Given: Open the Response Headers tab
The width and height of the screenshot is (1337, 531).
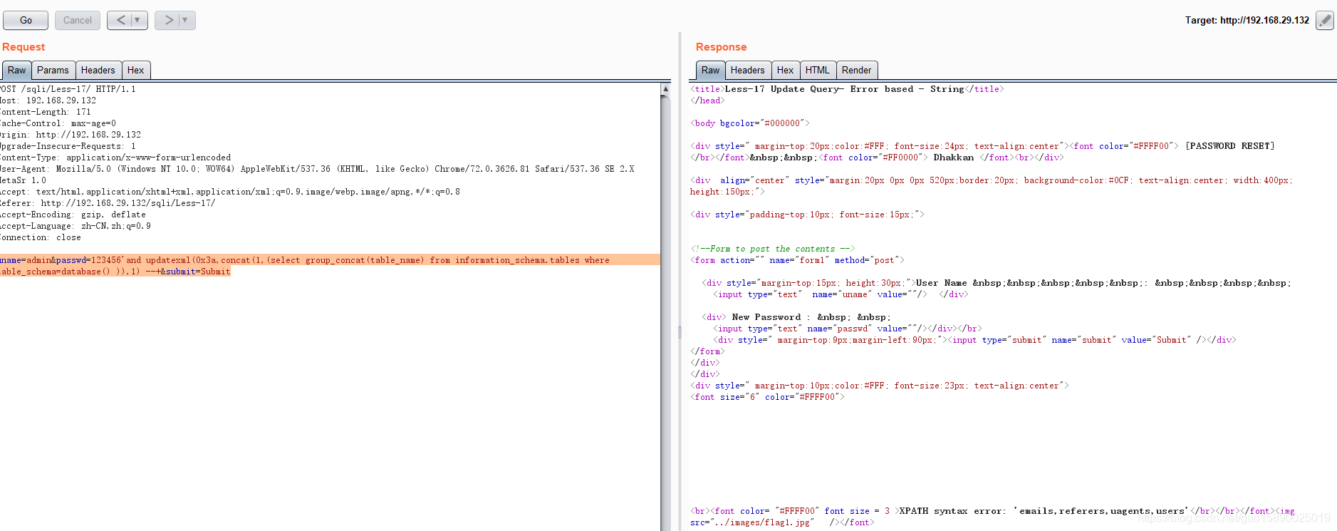Looking at the screenshot, I should 747,70.
